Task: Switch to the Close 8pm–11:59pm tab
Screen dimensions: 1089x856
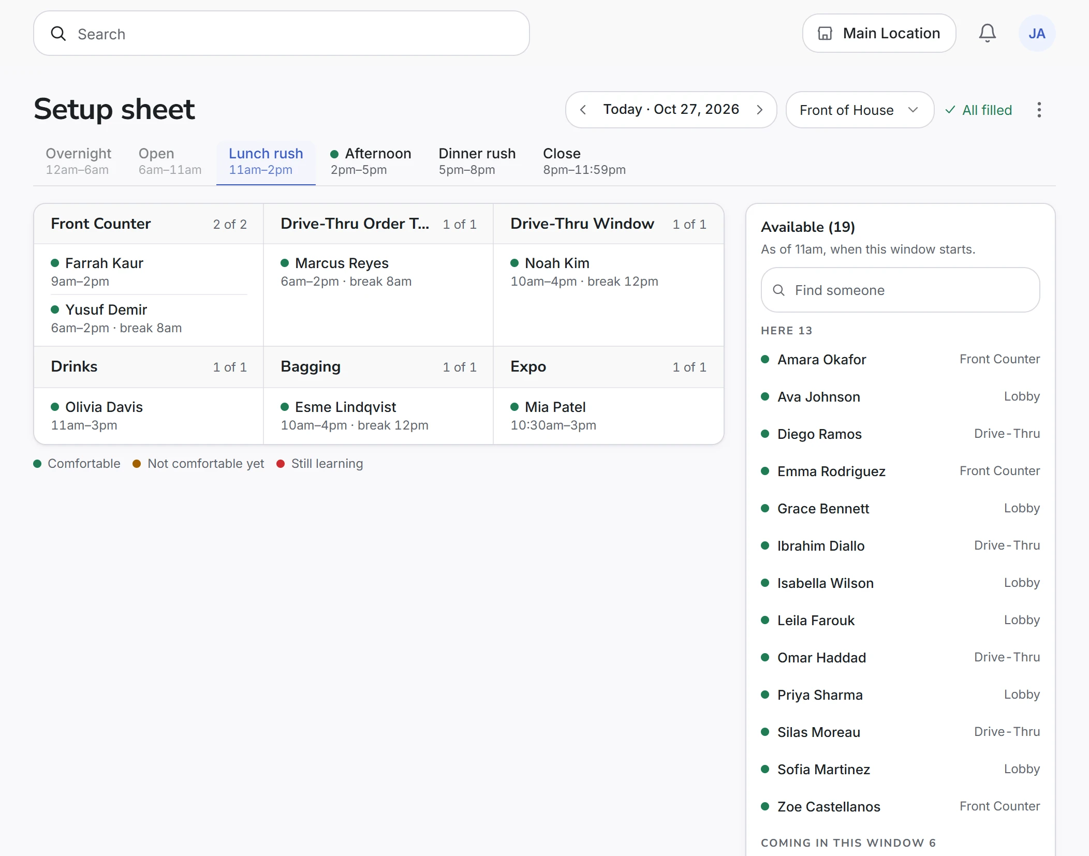Action: click(x=584, y=161)
